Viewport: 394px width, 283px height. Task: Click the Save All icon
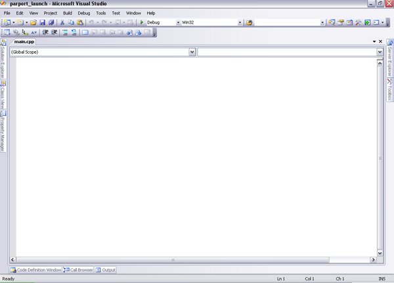(51, 22)
